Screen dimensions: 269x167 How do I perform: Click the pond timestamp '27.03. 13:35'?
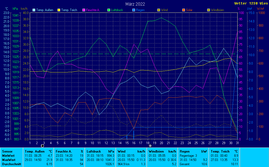pos(219,160)
